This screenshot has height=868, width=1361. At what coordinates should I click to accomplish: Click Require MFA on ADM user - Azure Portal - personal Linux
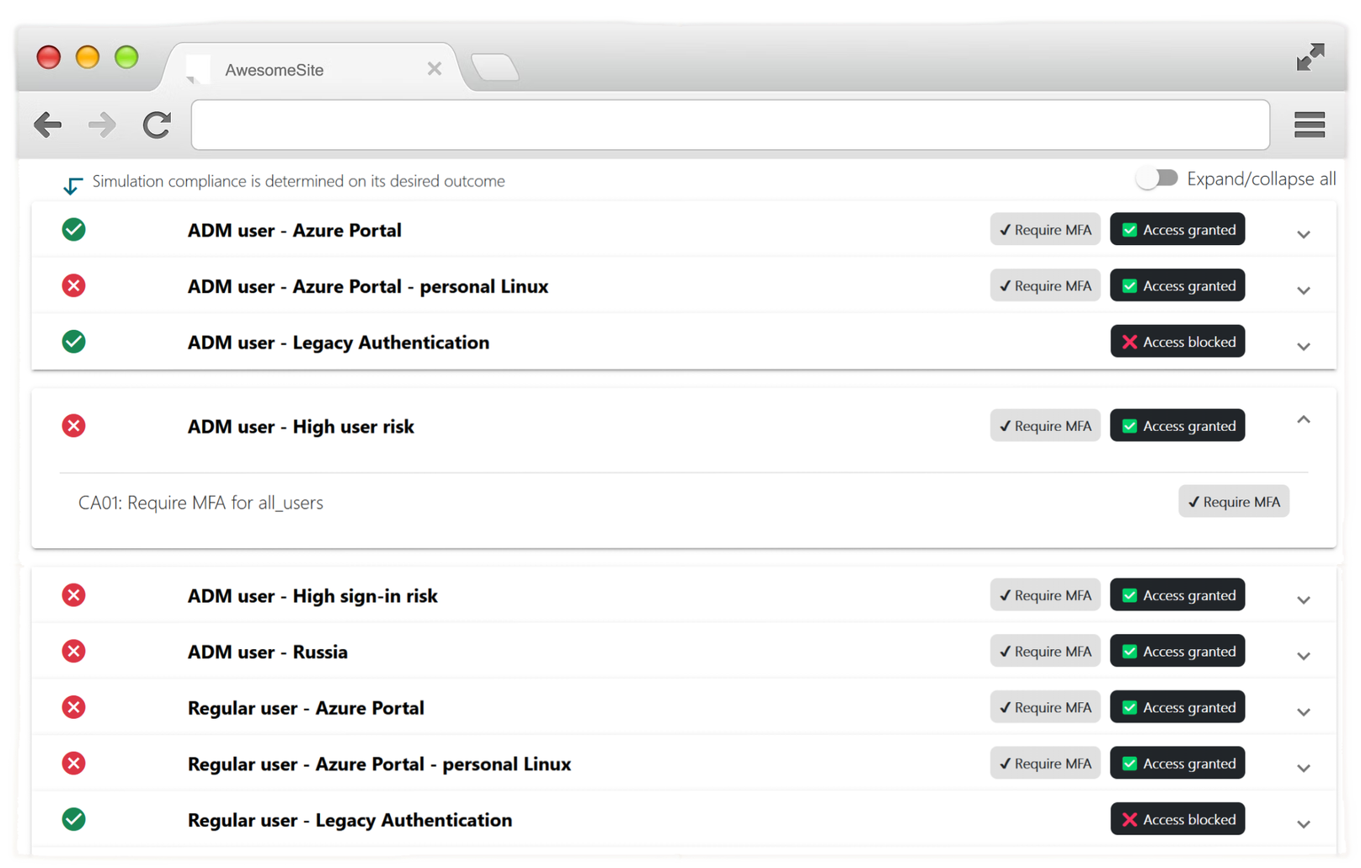point(1044,286)
